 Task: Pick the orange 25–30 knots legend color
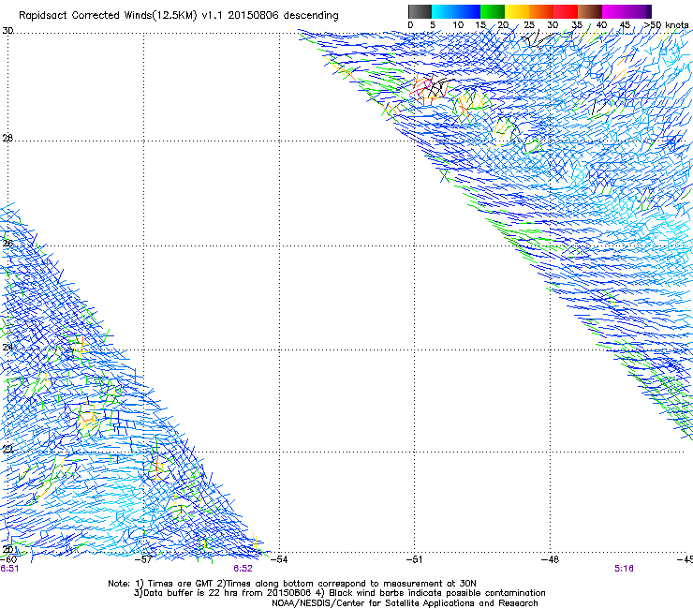(x=541, y=11)
